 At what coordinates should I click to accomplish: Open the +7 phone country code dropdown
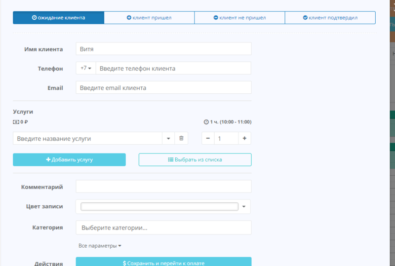pos(86,68)
